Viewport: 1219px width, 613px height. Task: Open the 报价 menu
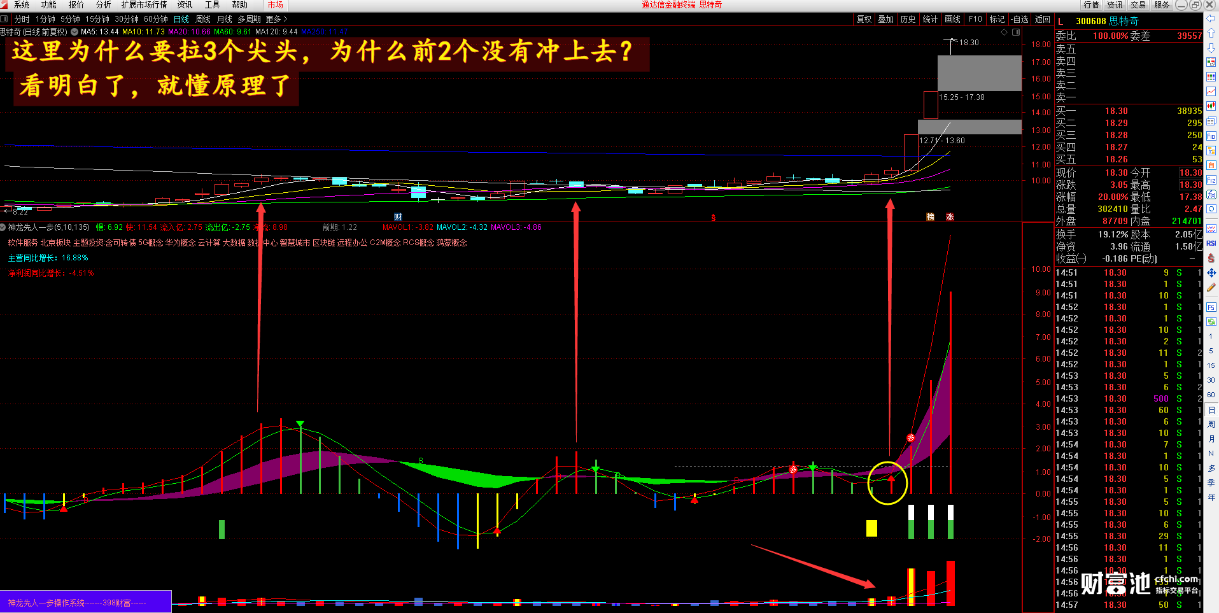coord(76,4)
